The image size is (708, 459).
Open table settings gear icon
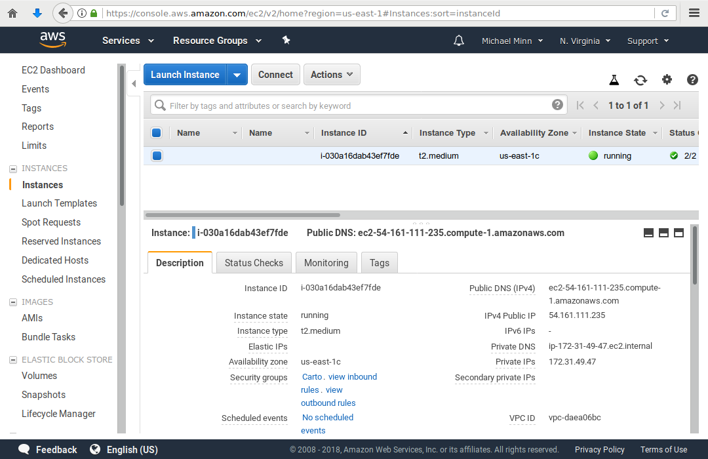pyautogui.click(x=667, y=80)
